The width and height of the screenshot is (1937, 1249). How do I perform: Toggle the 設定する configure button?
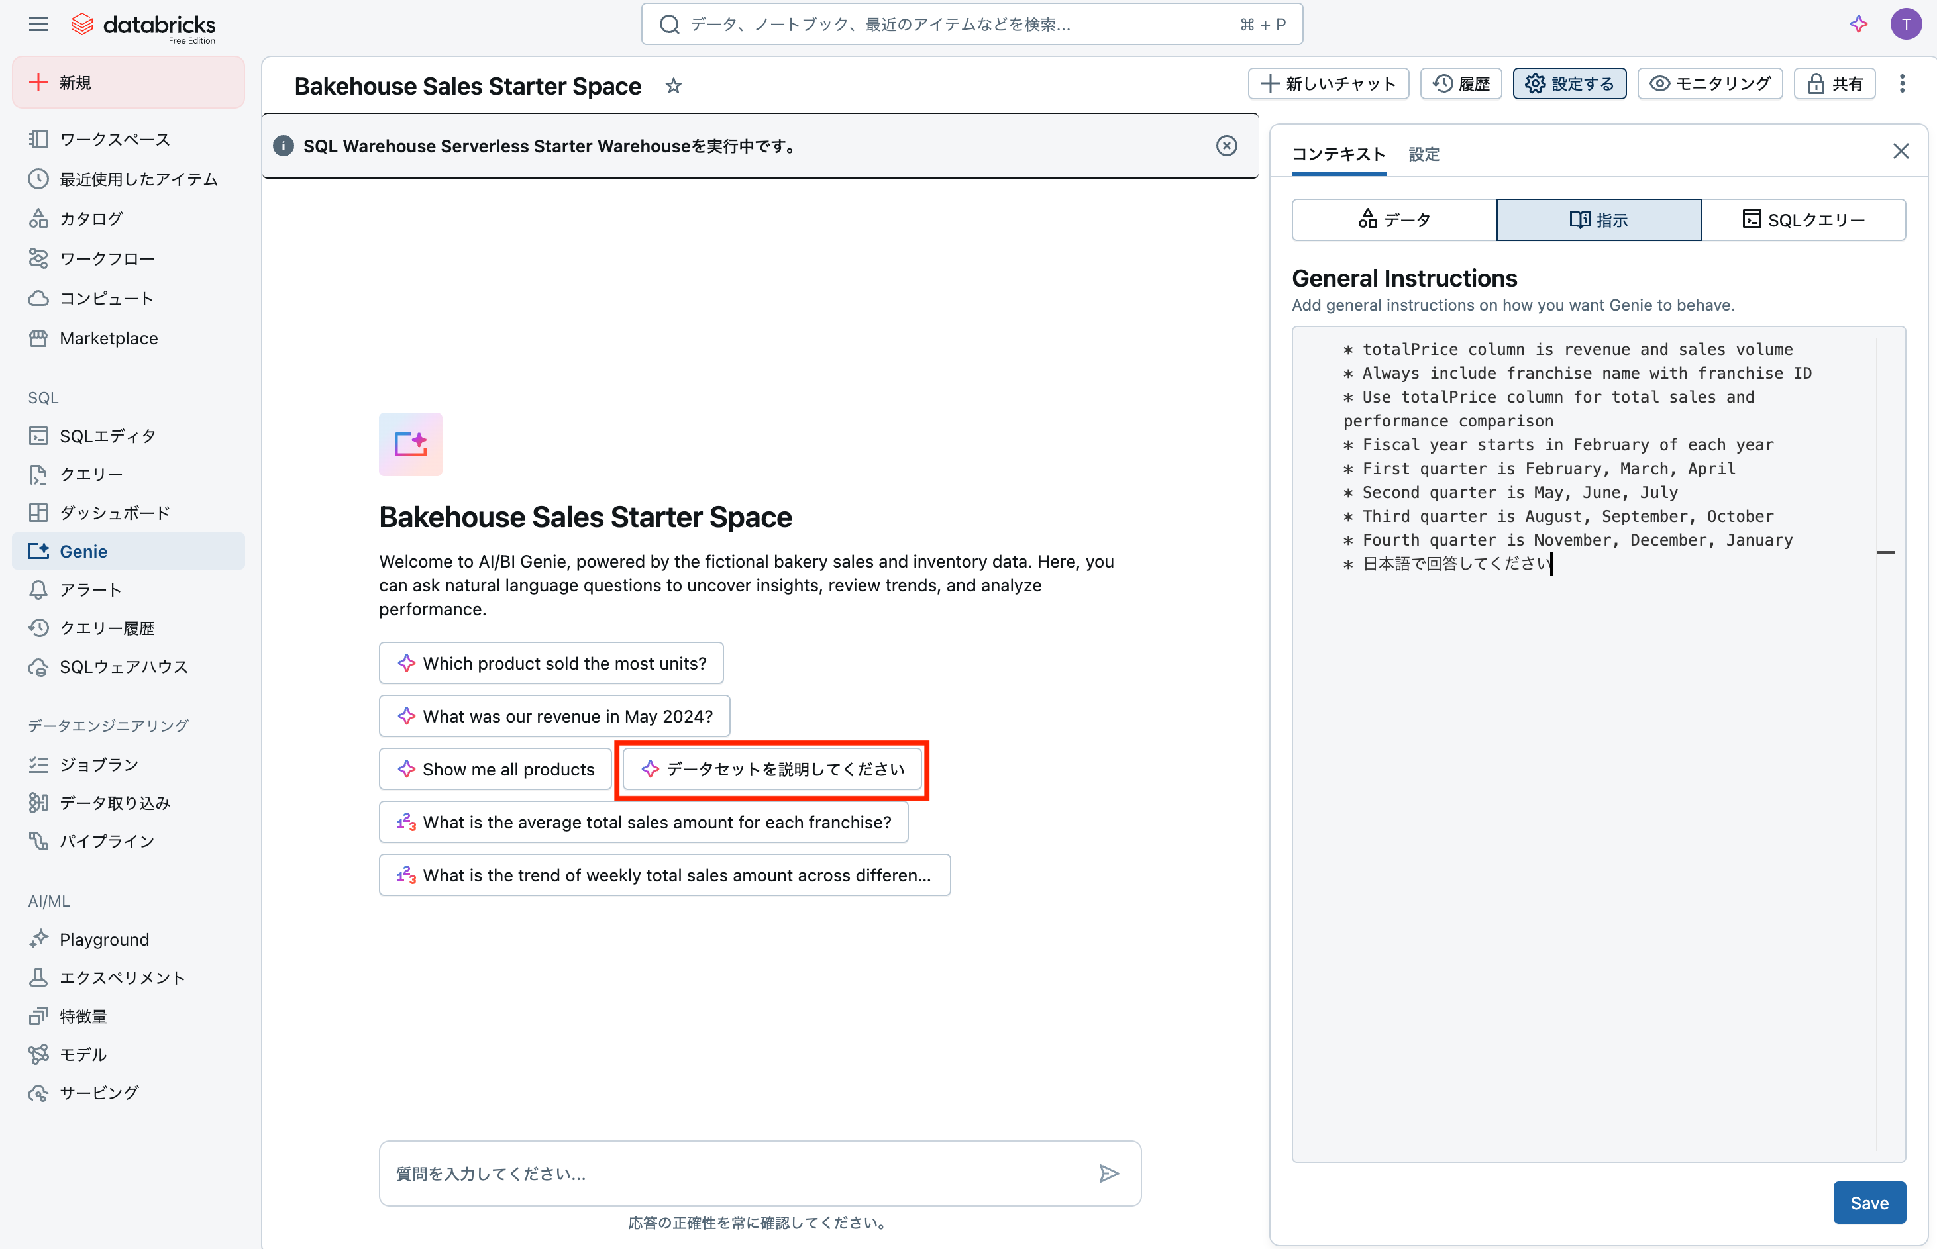click(x=1569, y=83)
